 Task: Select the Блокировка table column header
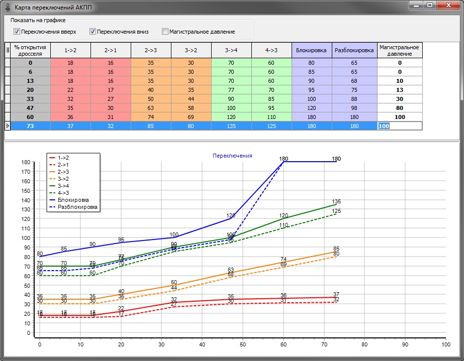pos(312,50)
